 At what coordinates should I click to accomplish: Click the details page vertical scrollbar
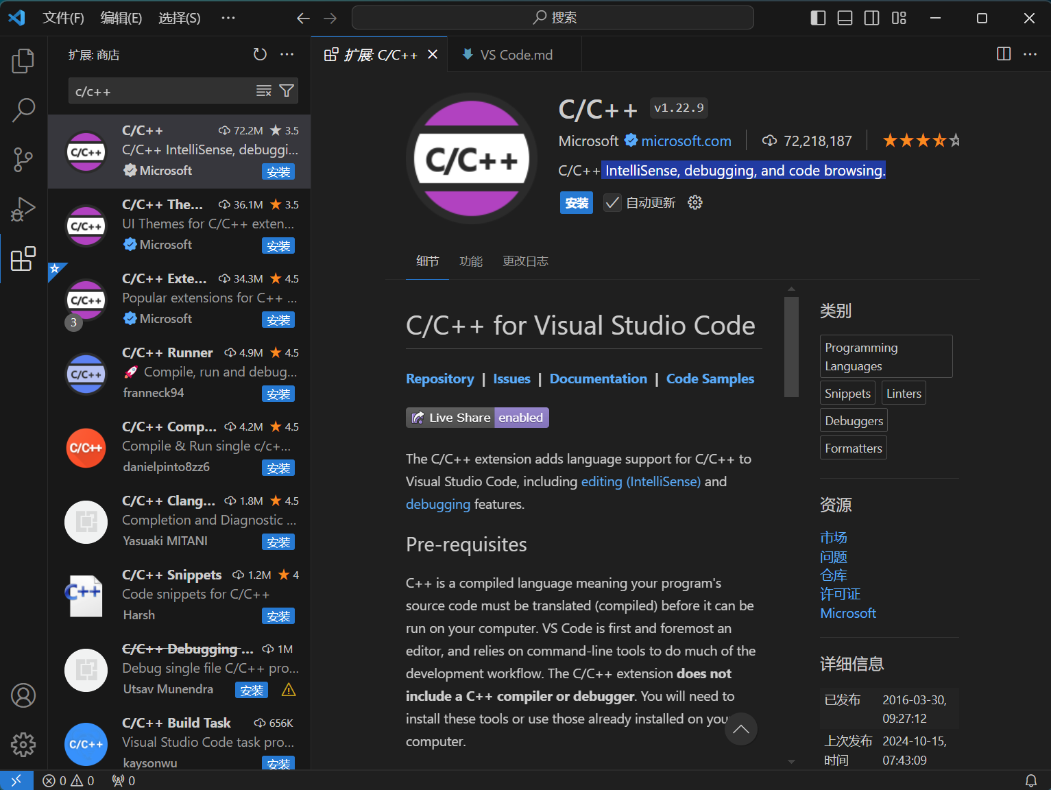coord(791,346)
